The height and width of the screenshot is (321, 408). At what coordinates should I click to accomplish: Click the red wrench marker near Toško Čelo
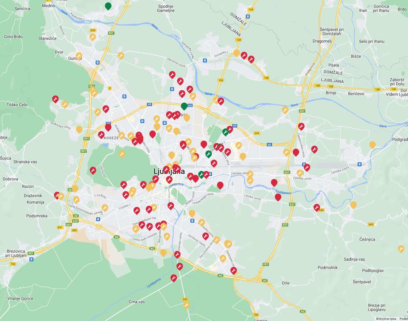(55, 99)
